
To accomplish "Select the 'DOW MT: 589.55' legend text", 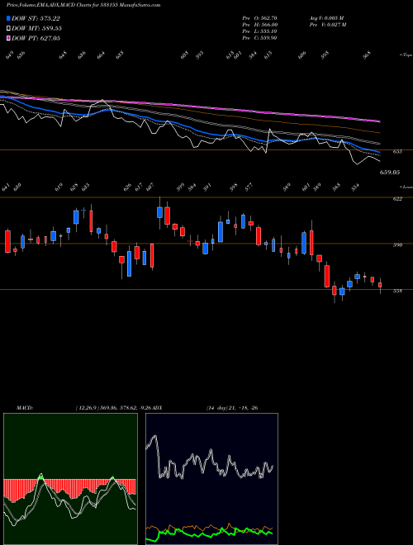I will [37, 29].
